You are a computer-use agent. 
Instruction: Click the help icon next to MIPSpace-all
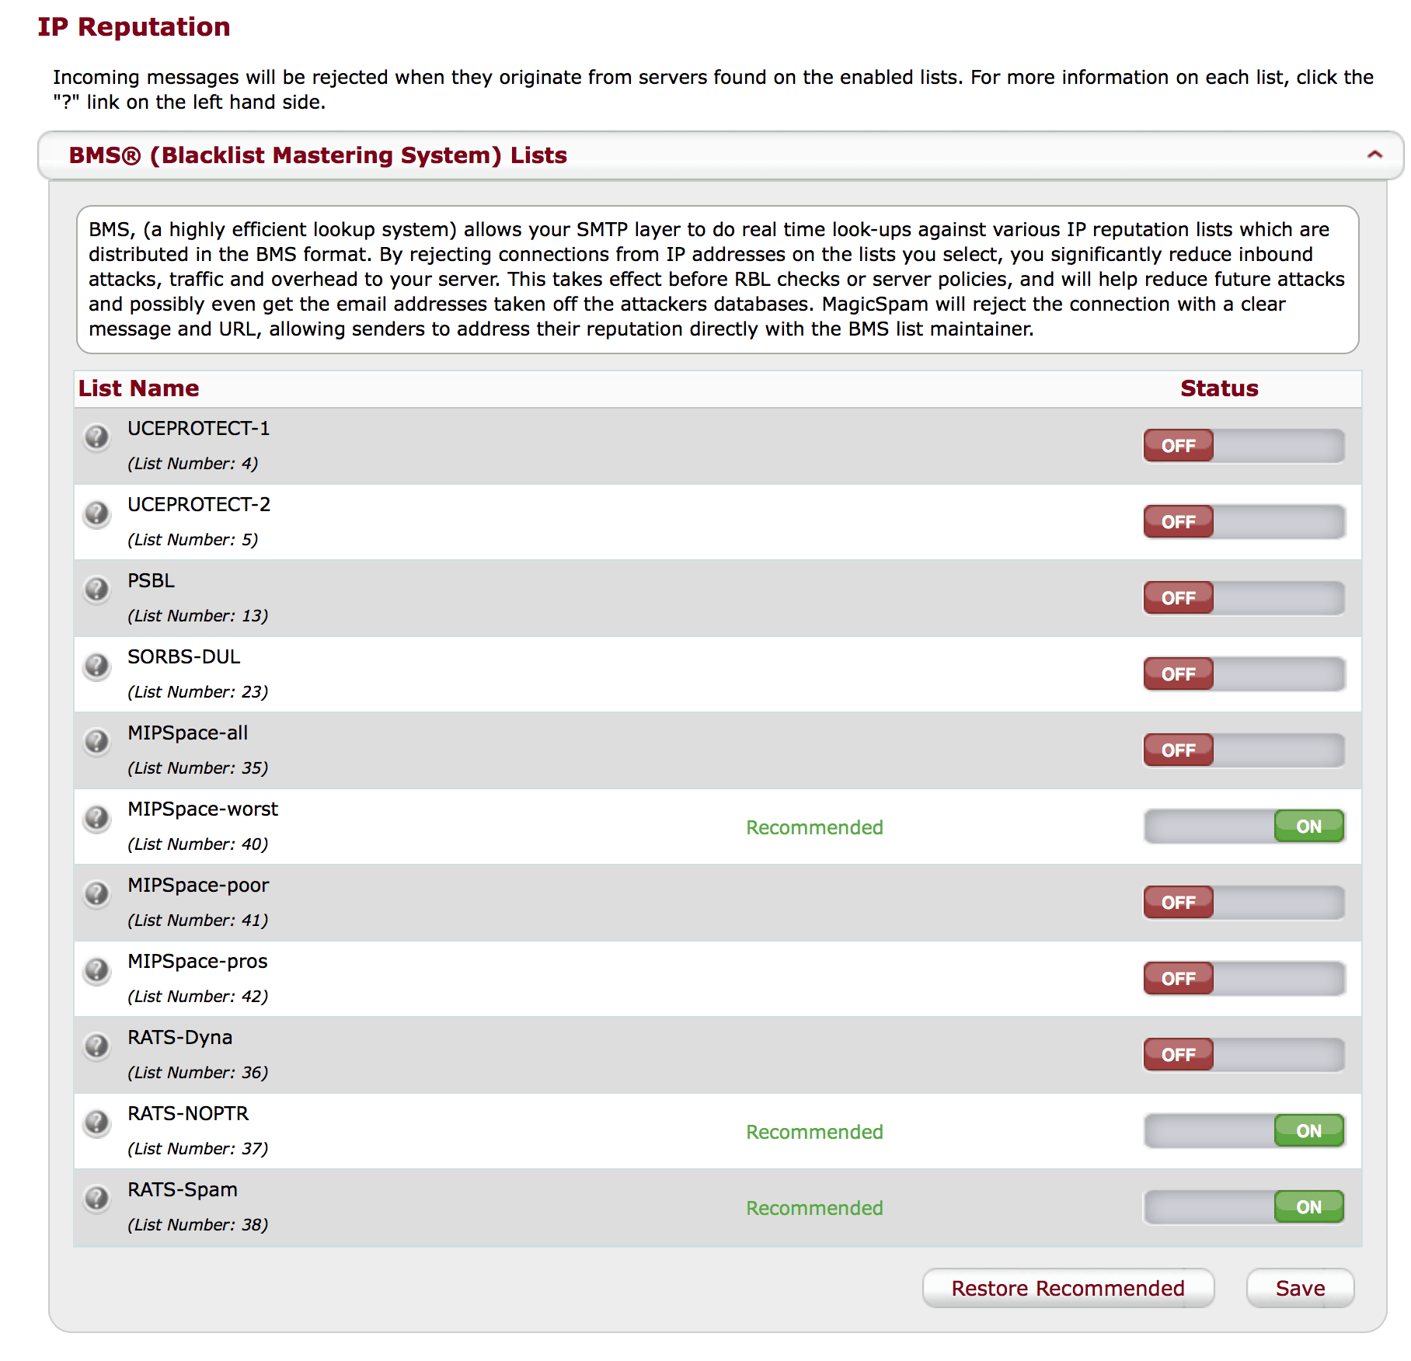[x=96, y=742]
